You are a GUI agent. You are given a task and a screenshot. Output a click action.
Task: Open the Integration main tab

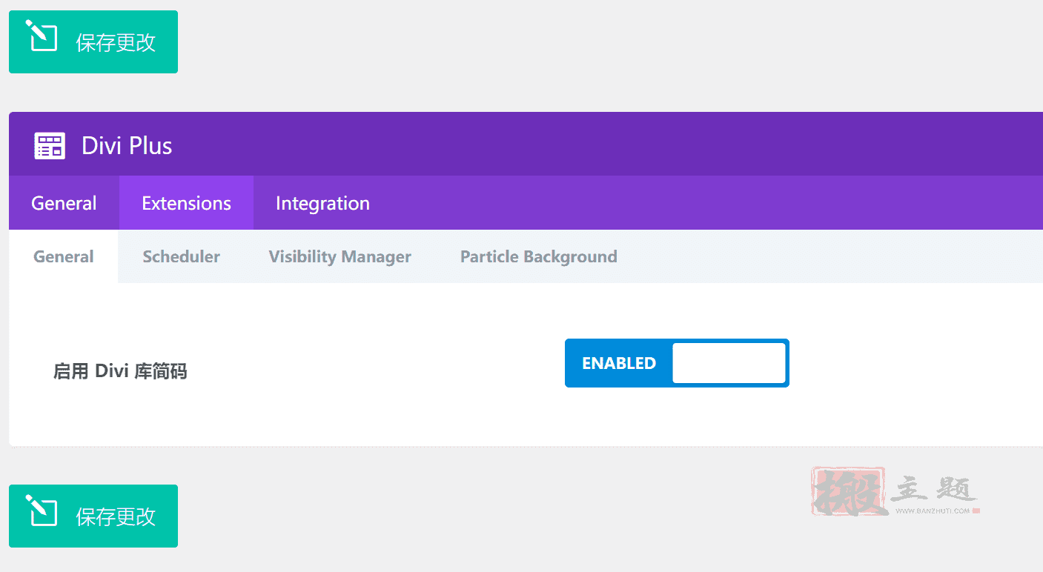tap(322, 203)
